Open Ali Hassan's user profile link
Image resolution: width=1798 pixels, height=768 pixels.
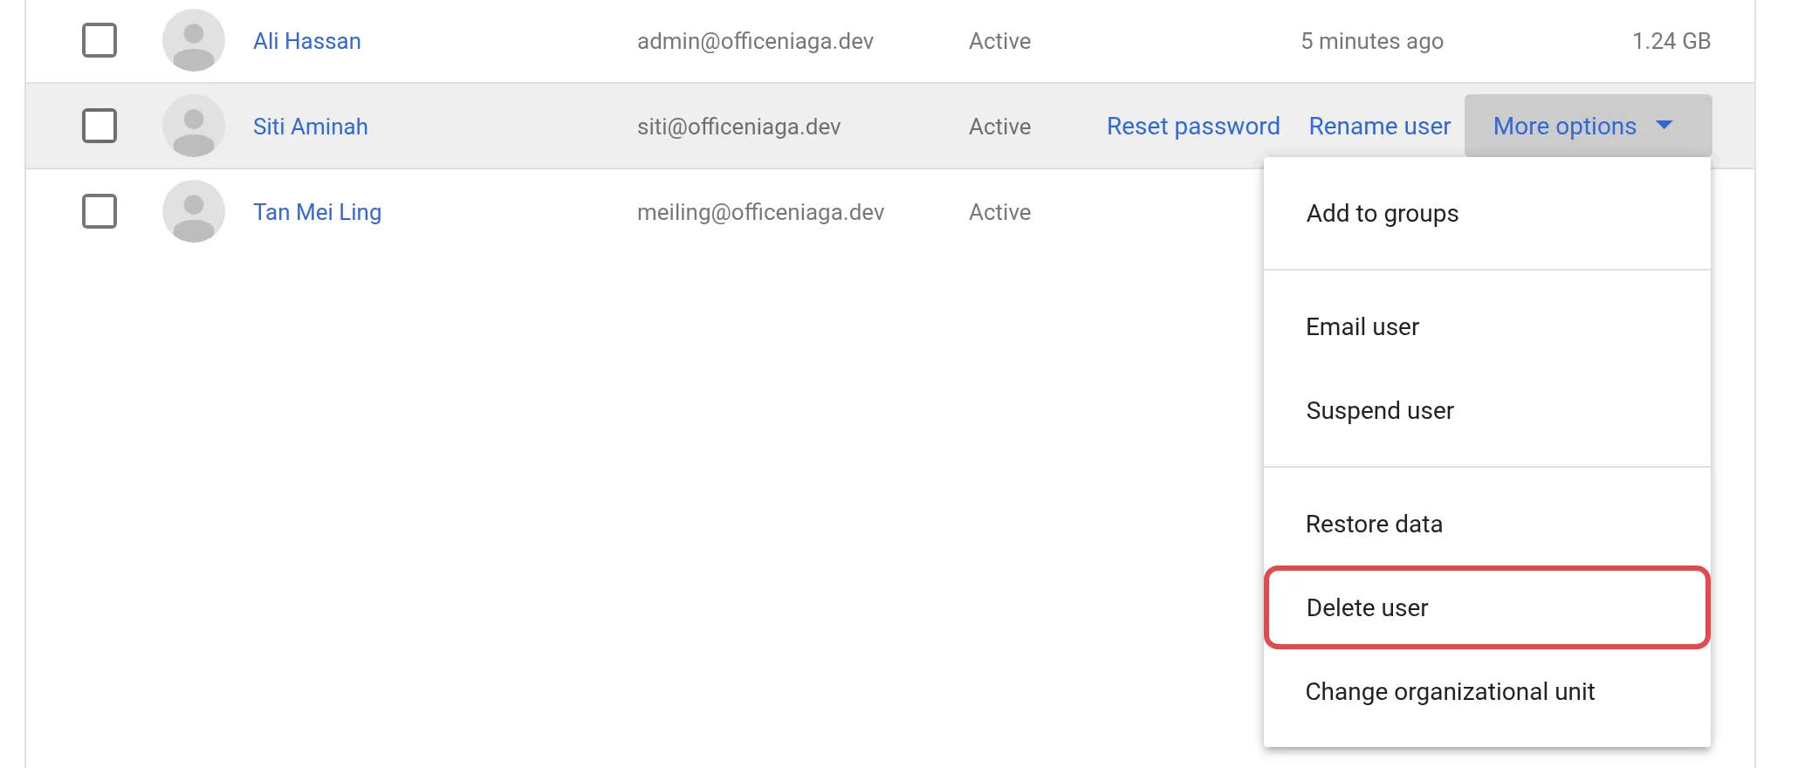[x=307, y=41]
